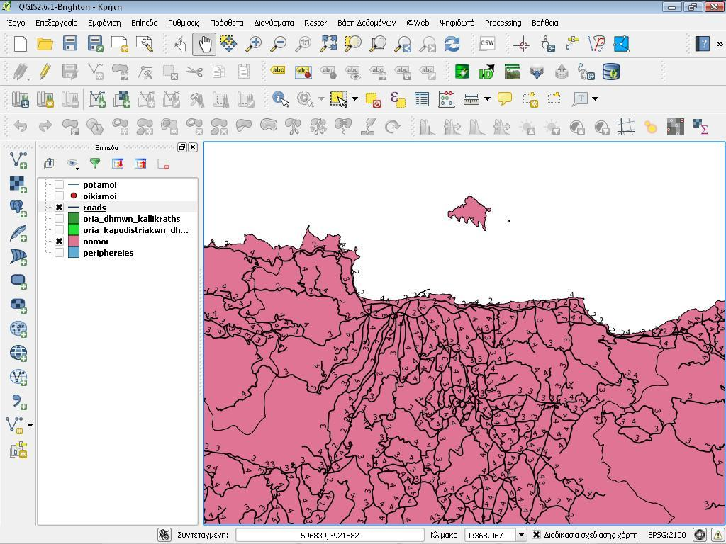Toggle mouse extents display in status bar
The width and height of the screenshot is (726, 544).
click(164, 535)
